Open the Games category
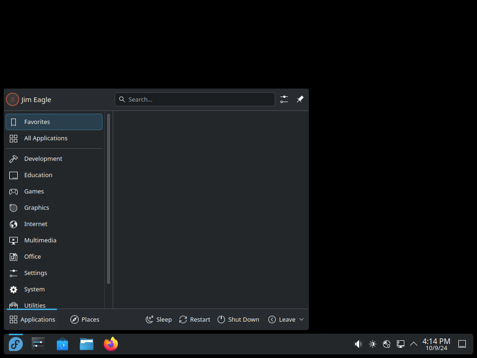Viewport: 477px width, 358px height. pyautogui.click(x=54, y=192)
